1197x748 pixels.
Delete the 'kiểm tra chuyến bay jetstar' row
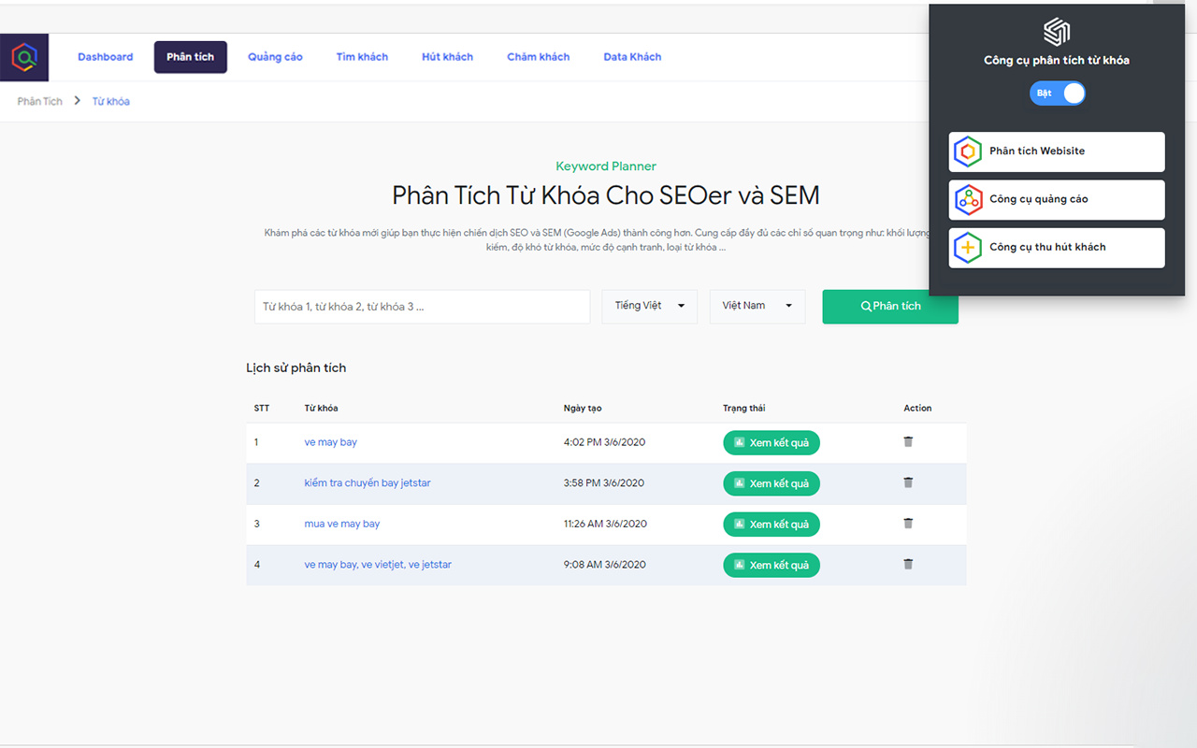click(908, 482)
